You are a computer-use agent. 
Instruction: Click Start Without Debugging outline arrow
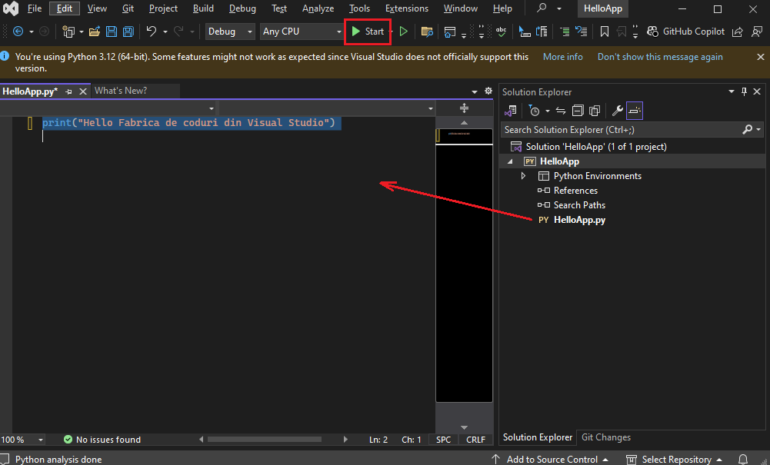pyautogui.click(x=404, y=32)
